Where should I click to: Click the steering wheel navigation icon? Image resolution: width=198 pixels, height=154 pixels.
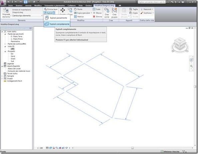[x=191, y=60]
